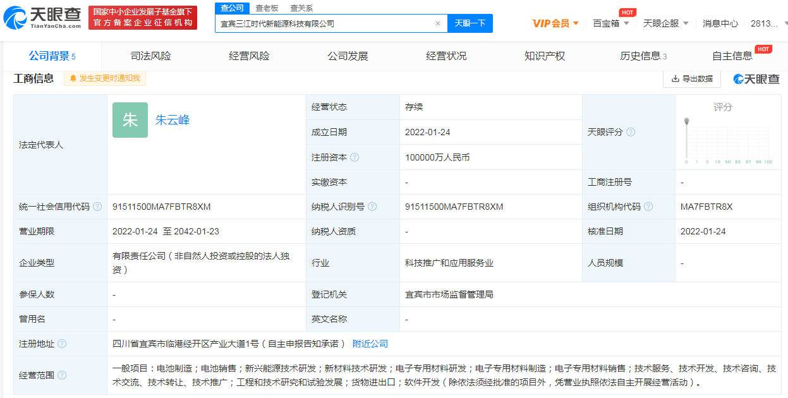Click help icon next to 注册资本
The height and width of the screenshot is (398, 788).
click(355, 157)
